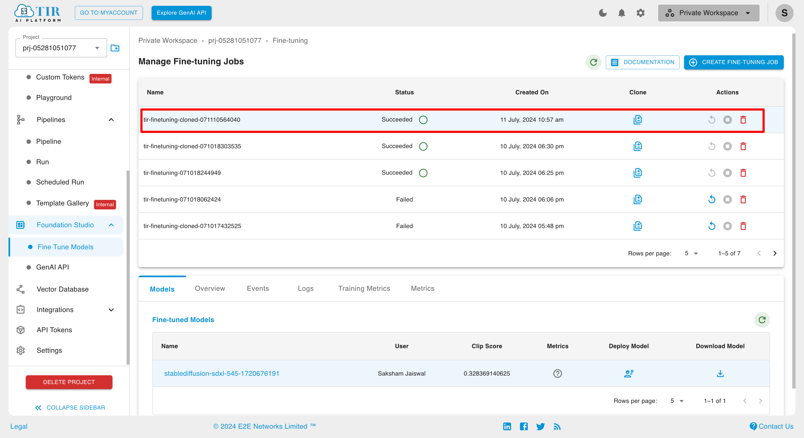Switch to the Overview tab
The height and width of the screenshot is (438, 804).
210,288
